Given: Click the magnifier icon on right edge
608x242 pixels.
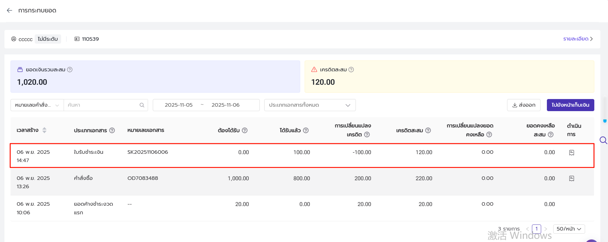Looking at the screenshot, I should pyautogui.click(x=603, y=140).
